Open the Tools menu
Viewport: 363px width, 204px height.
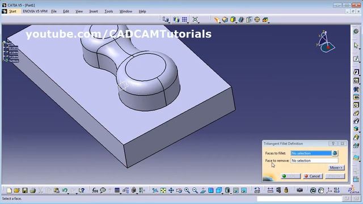click(x=108, y=11)
